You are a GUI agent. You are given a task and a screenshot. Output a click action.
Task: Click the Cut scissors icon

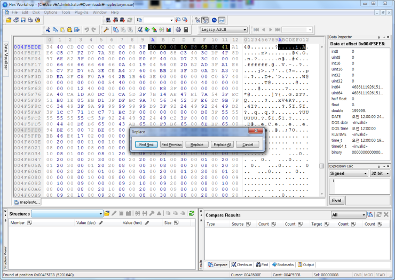(x=48, y=30)
